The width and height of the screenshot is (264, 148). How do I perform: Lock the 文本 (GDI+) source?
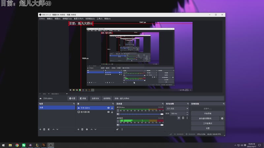(112, 108)
